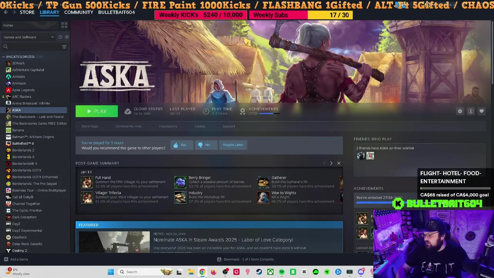This screenshot has width=494, height=278.
Task: Click the recent activity clock filter icon
Action: coord(60,37)
